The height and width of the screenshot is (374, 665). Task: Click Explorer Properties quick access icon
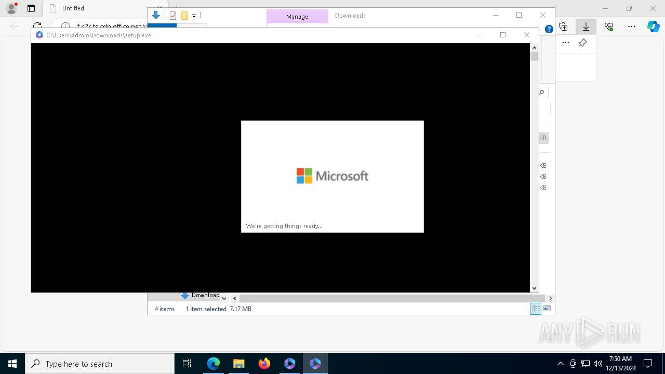[x=173, y=16]
